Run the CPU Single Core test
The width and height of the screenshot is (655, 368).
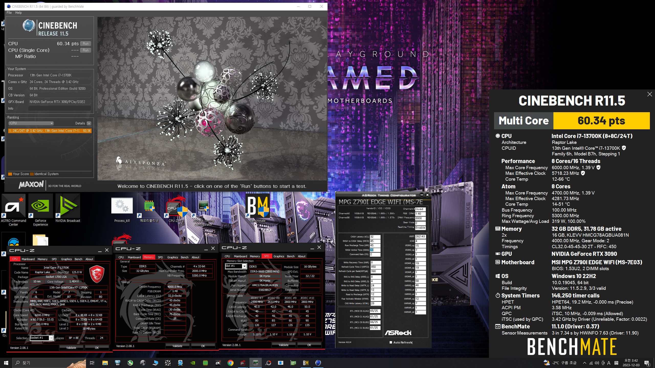(86, 50)
